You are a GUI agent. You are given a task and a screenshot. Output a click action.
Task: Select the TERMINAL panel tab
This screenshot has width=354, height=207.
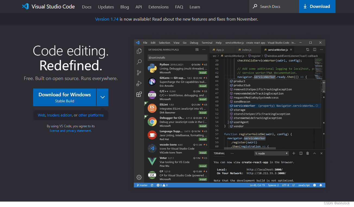(219, 153)
